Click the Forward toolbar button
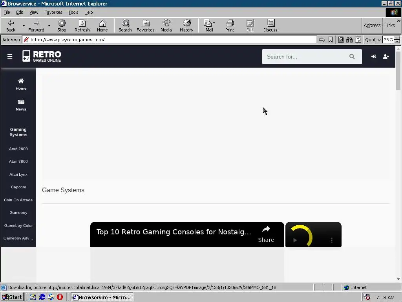The width and height of the screenshot is (402, 302). (x=36, y=26)
